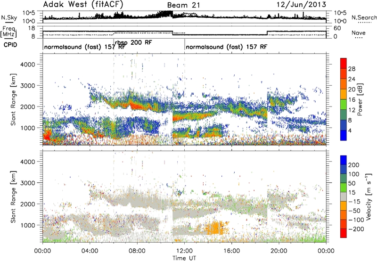Click the "2000" range tick of the velocity panel
Viewport: 377px width, 261px height.
coord(27,204)
